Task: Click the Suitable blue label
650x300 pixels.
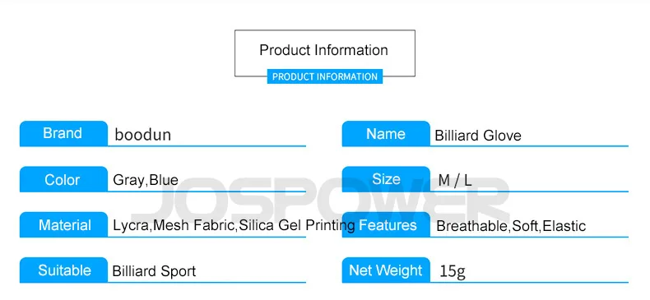Action: (63, 270)
